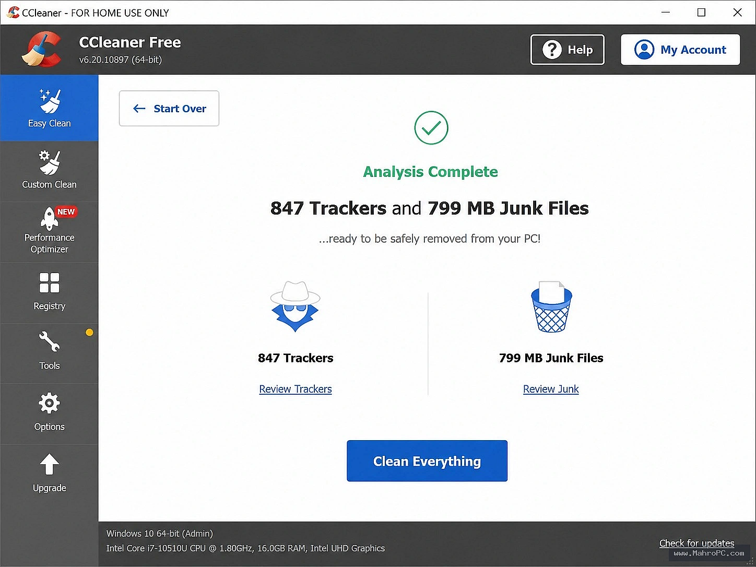Click the yellow notification dot on Tools

pyautogui.click(x=89, y=332)
